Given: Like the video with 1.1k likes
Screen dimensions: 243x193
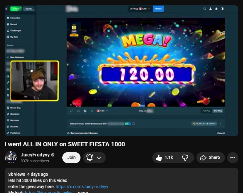Looking at the screenshot, I should point(165,157).
